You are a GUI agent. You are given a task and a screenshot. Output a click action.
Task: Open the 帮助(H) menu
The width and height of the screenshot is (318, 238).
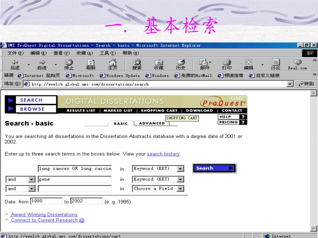(x=131, y=53)
